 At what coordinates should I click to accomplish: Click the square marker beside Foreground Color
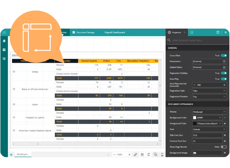coord(225,124)
